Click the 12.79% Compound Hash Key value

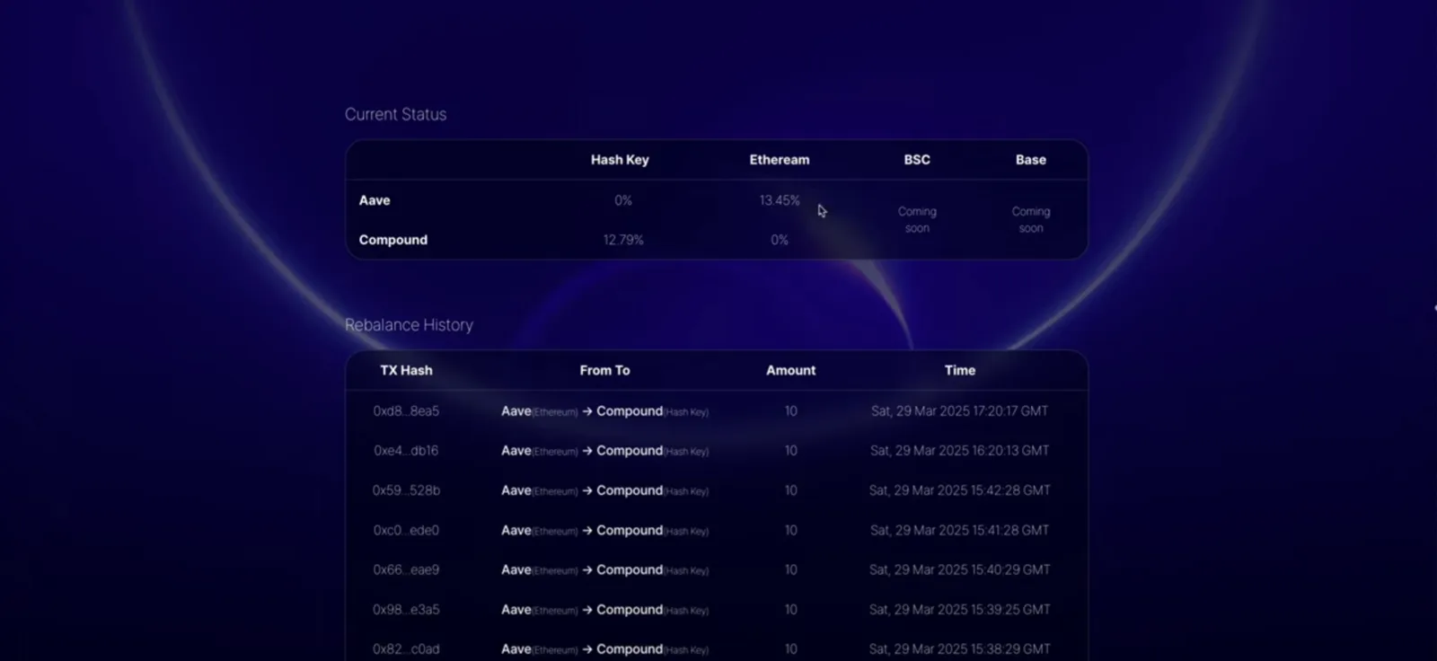pos(623,240)
